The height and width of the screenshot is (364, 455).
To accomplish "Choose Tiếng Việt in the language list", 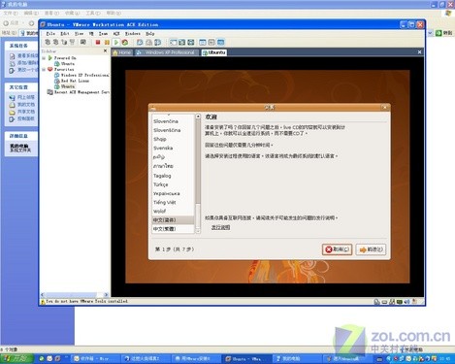I will (164, 202).
